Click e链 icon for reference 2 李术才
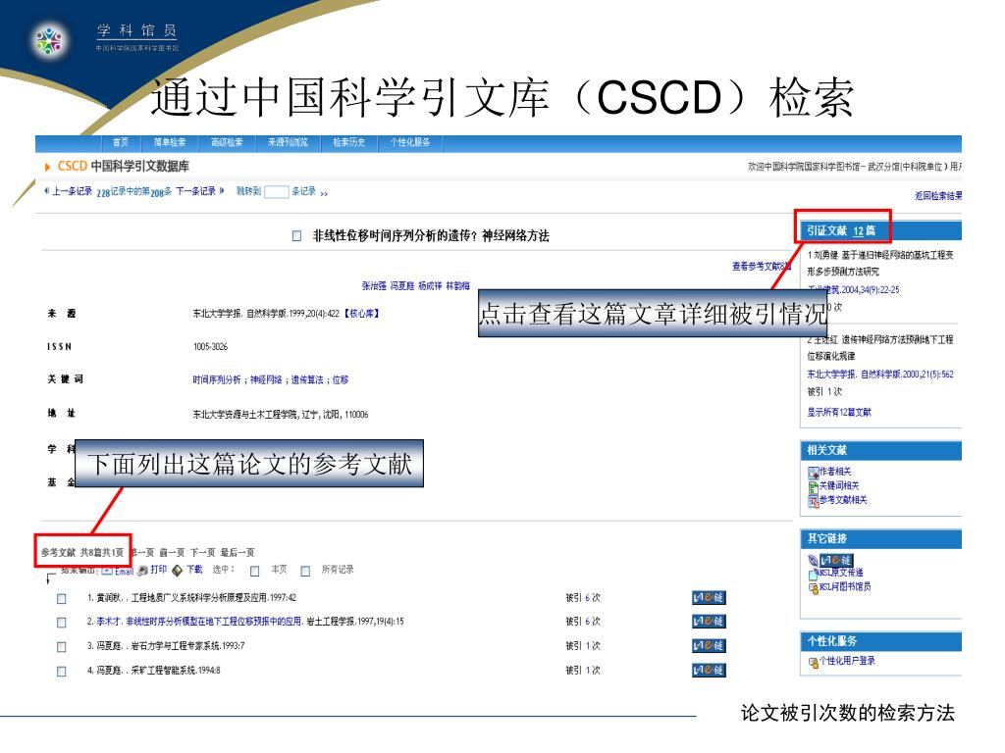The image size is (1005, 753). click(x=709, y=621)
